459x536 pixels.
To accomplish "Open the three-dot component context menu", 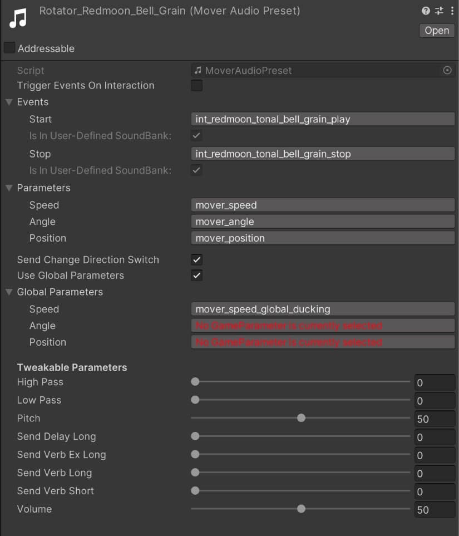I will (x=452, y=11).
